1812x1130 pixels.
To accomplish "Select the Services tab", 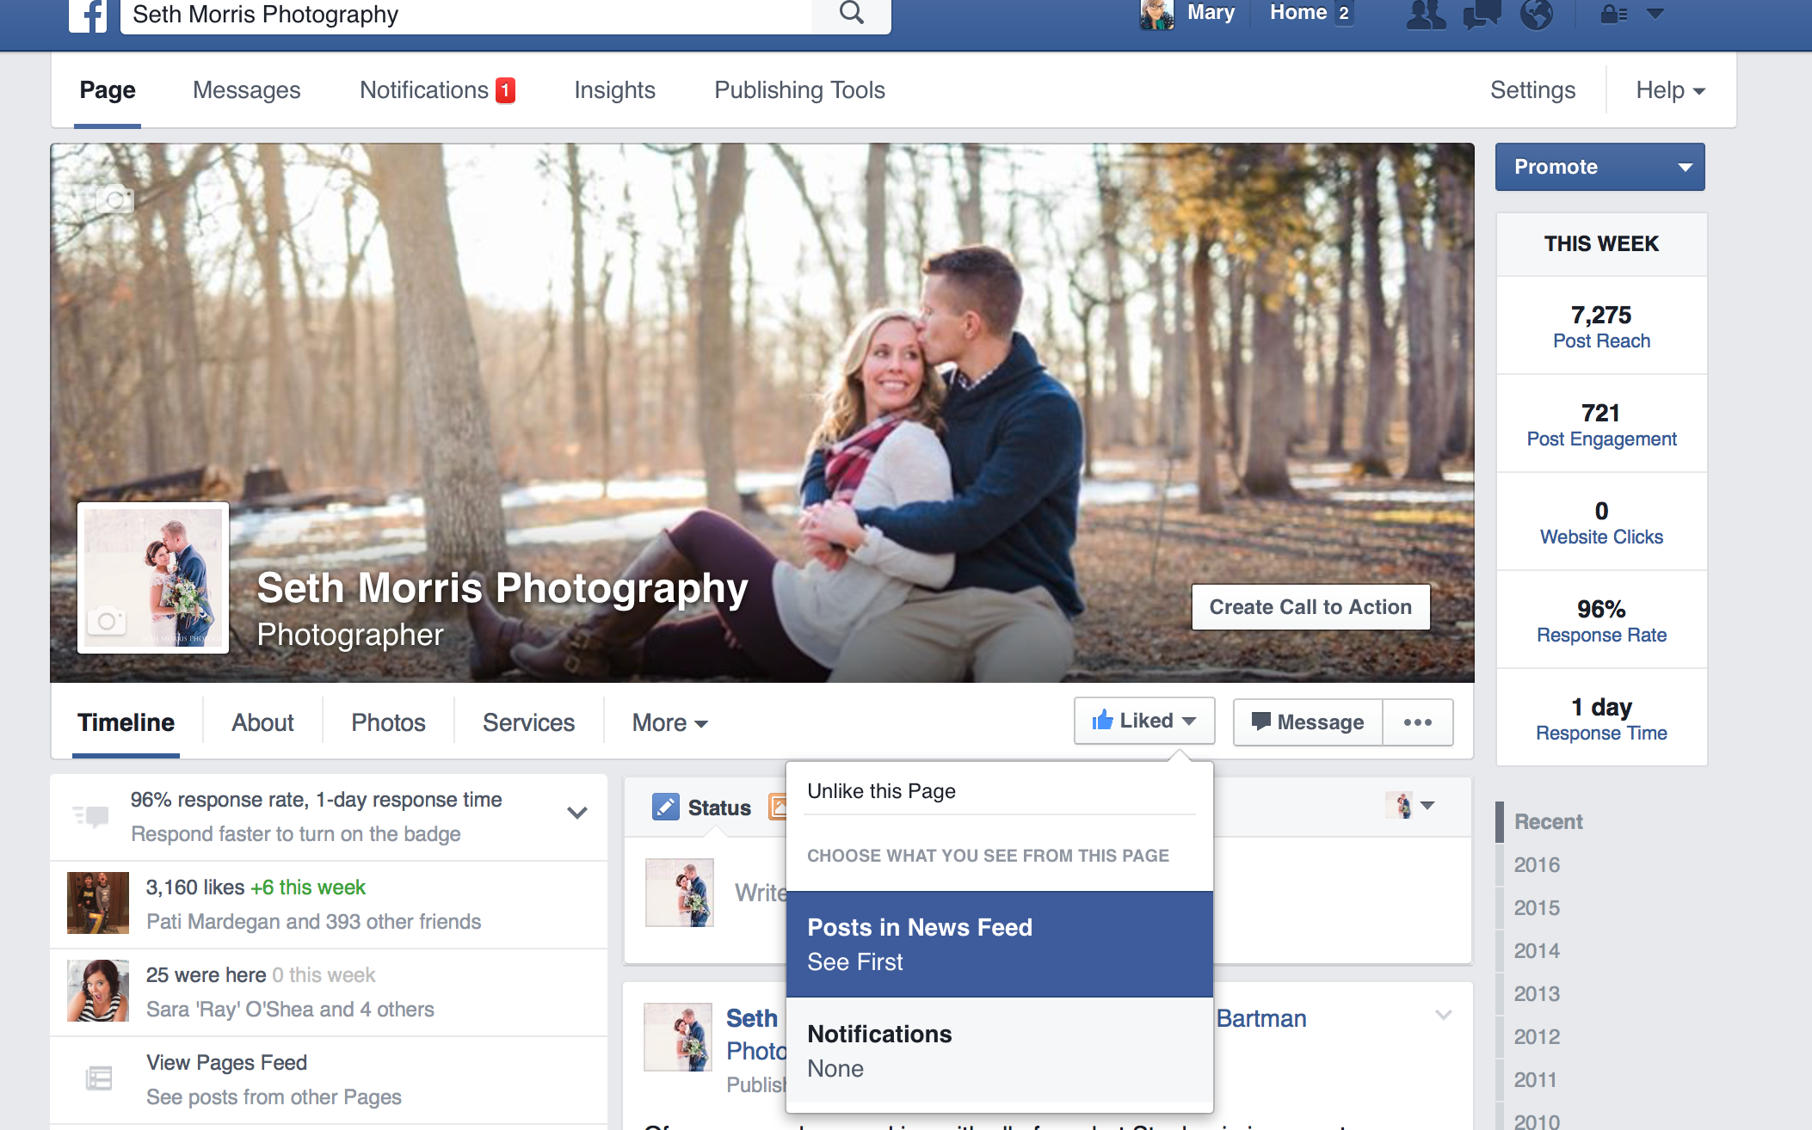I will [x=528, y=722].
